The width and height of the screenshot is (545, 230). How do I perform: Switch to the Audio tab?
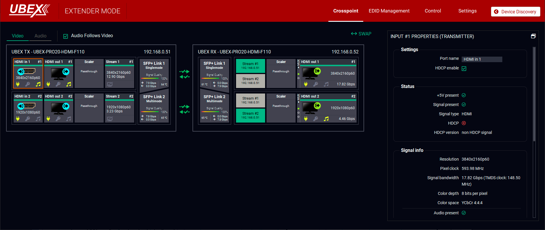pyautogui.click(x=40, y=36)
